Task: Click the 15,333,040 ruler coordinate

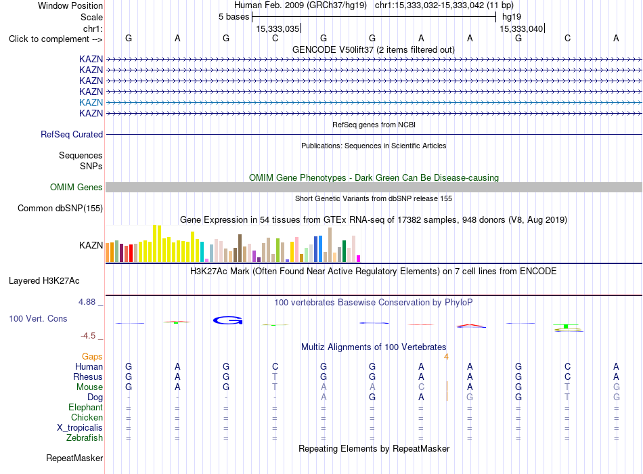Action: click(x=521, y=28)
